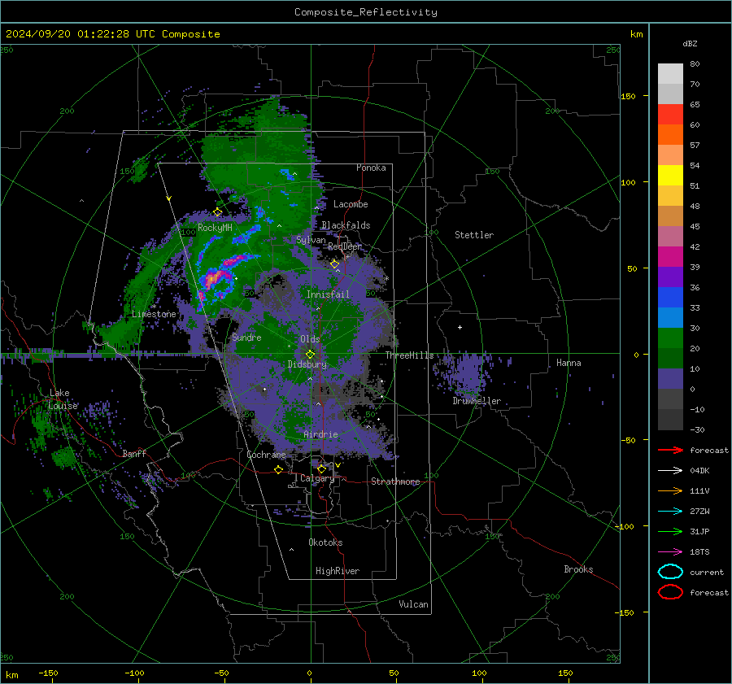732x684 pixels.
Task: Click the Vulcan city label
Action: [414, 604]
